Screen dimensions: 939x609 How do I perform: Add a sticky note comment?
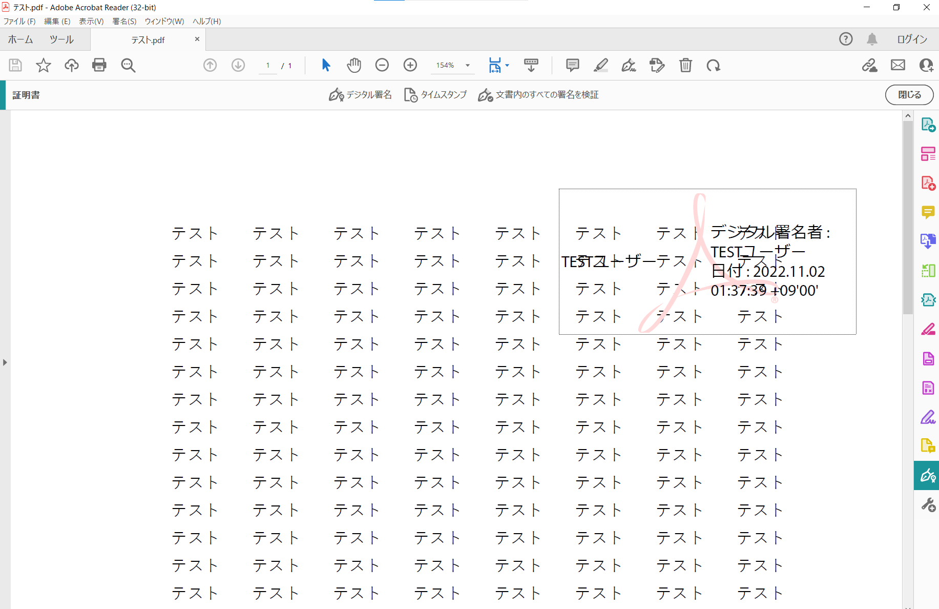(x=572, y=65)
